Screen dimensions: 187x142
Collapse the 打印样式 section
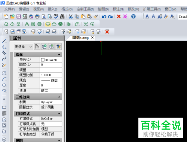click(59, 114)
